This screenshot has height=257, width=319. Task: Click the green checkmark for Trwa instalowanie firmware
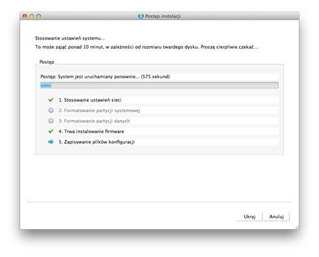[x=51, y=131]
